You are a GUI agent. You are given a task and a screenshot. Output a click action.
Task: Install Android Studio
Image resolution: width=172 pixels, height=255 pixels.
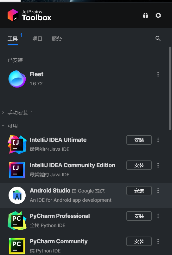[139, 191]
